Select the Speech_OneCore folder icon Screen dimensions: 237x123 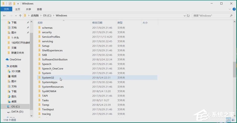(x=39, y=69)
